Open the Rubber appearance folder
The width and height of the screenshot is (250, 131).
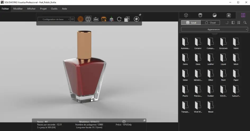point(211,91)
